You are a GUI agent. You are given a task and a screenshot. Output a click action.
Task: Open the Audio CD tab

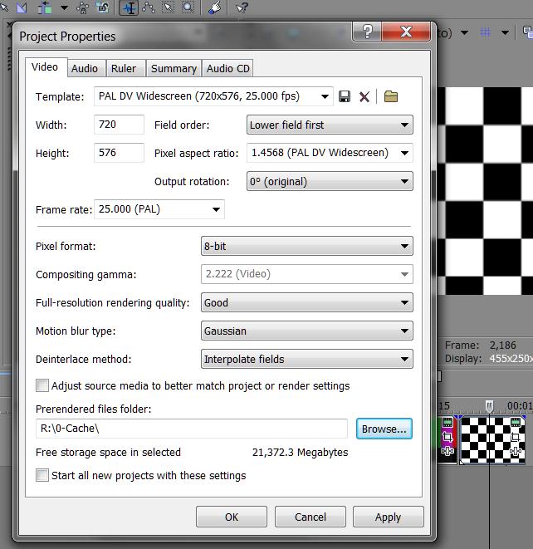(x=227, y=68)
